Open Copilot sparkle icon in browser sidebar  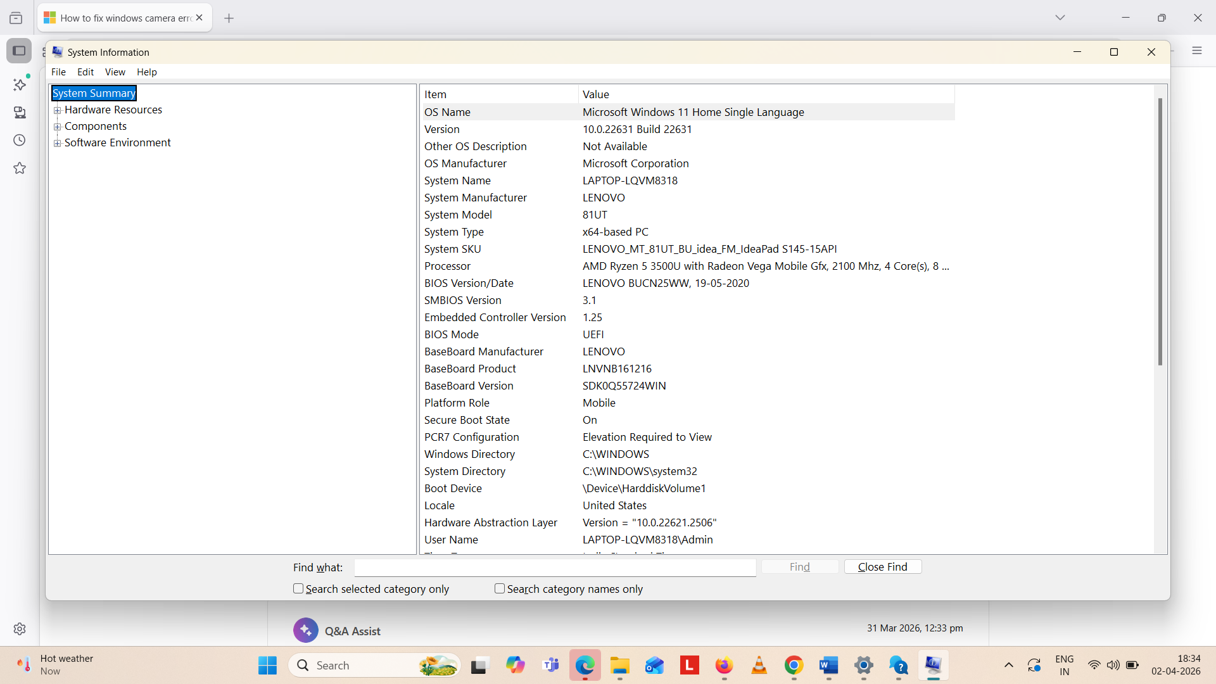click(x=20, y=84)
